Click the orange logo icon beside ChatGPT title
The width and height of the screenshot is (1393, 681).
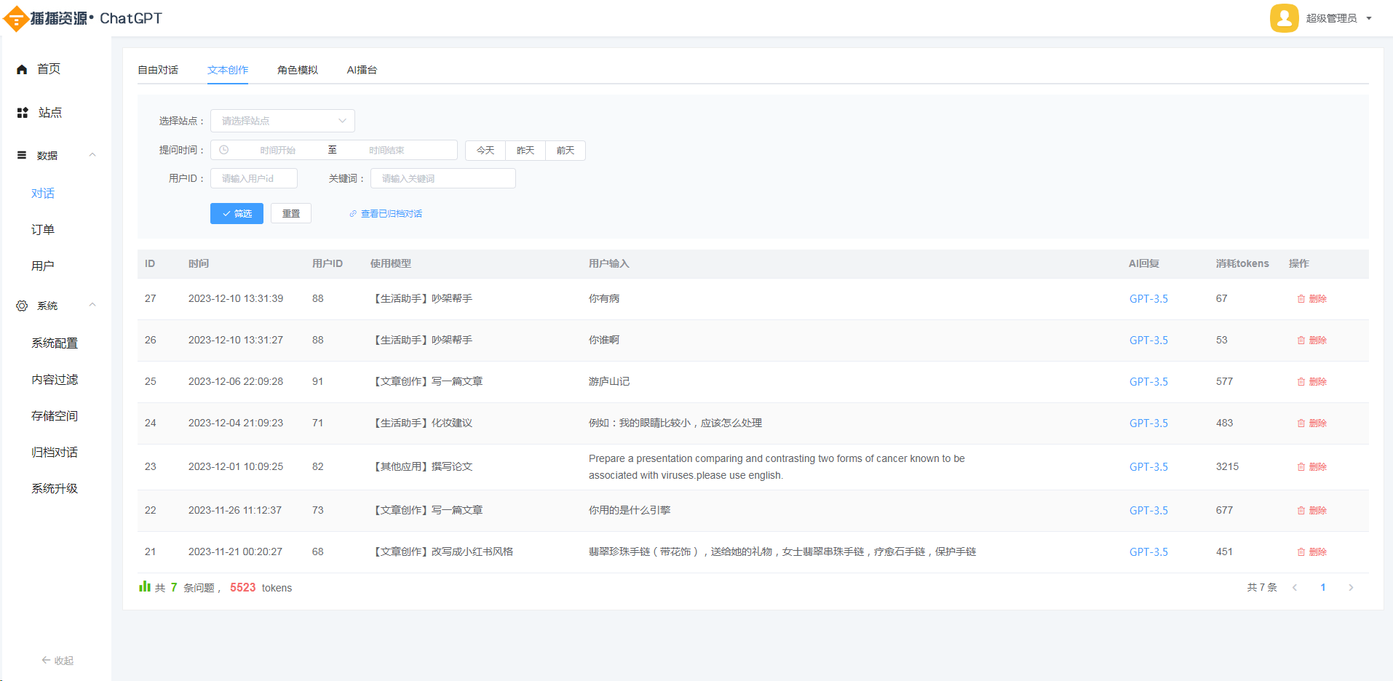coord(16,19)
